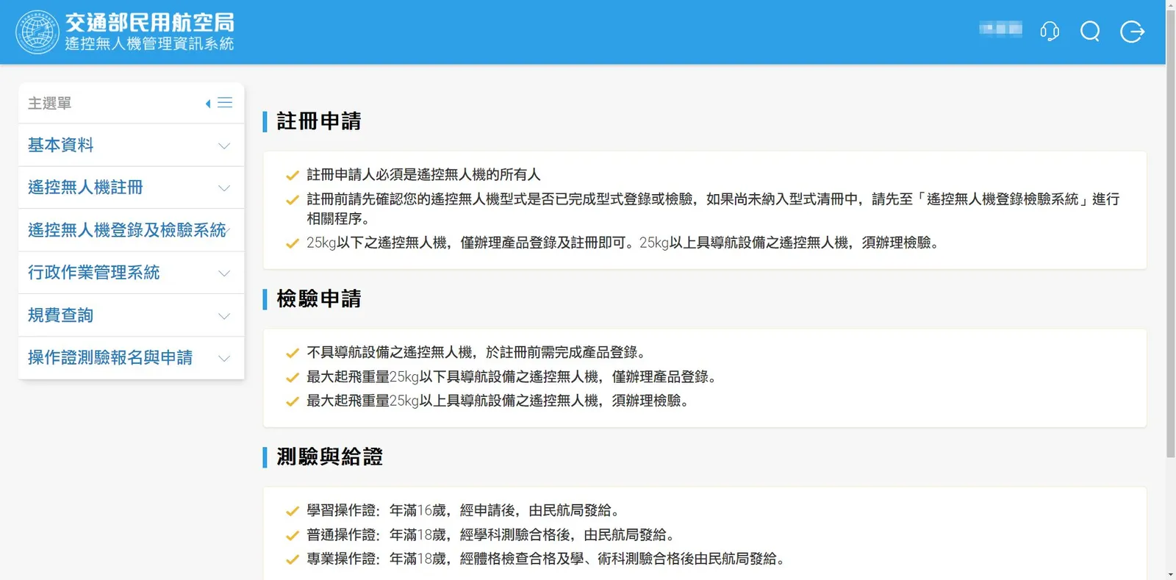Expand the 遙控無人機登錄及檢驗系統 chevron
This screenshot has height=580, width=1176.
click(229, 231)
